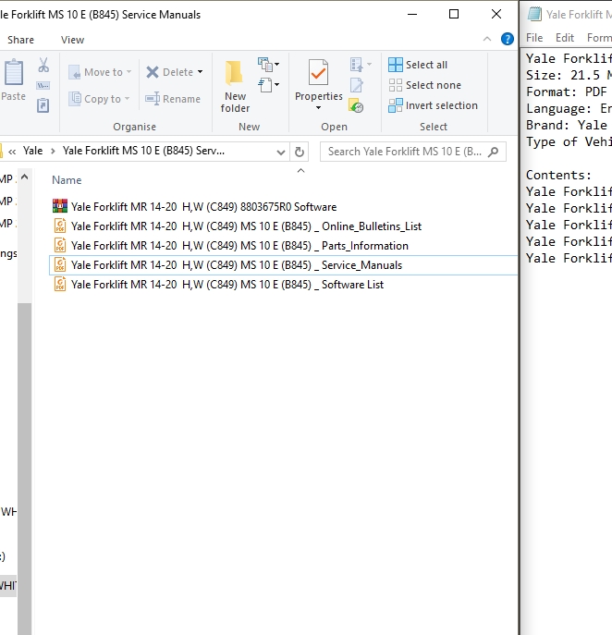
Task: Click the Refresh button
Action: [300, 152]
